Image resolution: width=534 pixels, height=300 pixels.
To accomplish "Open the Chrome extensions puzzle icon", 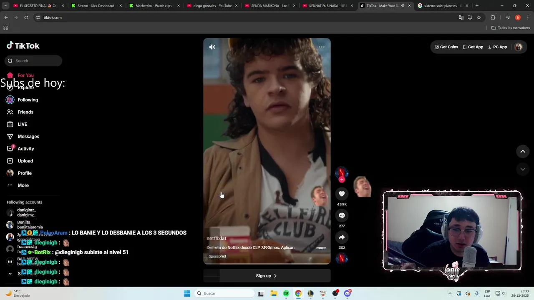I will (493, 17).
